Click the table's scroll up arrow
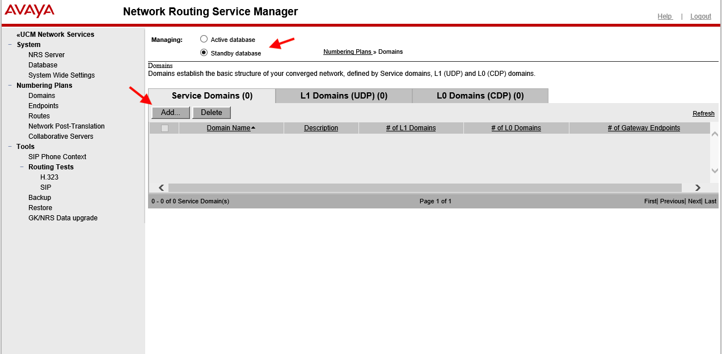This screenshot has height=354, width=722. 715,134
